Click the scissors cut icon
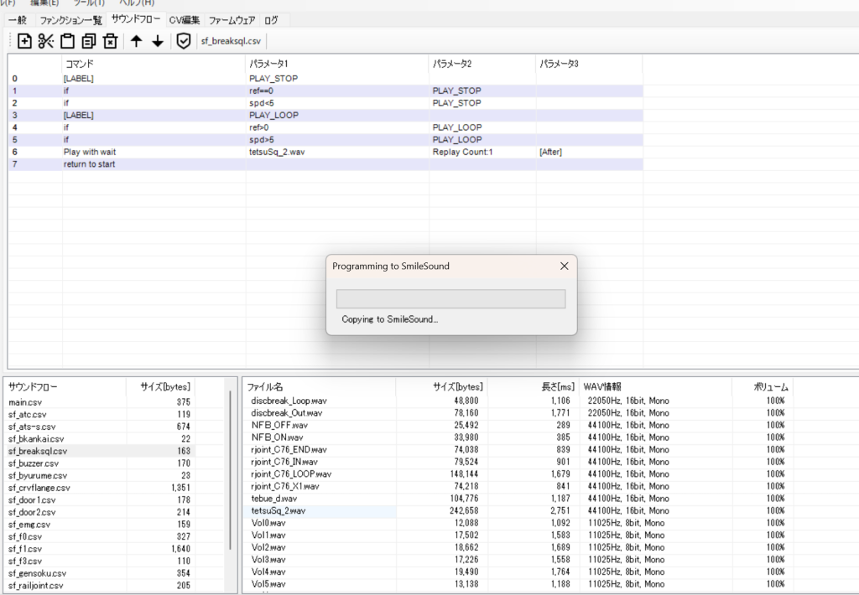The height and width of the screenshot is (595, 859). point(46,41)
